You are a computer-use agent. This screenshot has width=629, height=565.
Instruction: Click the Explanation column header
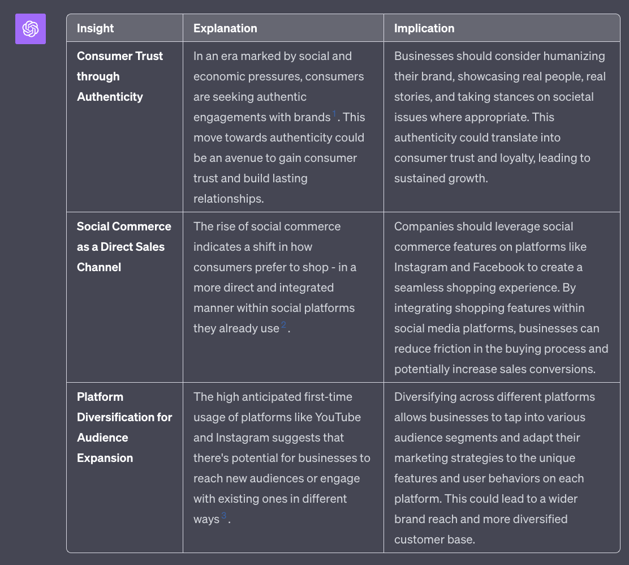[x=225, y=28]
